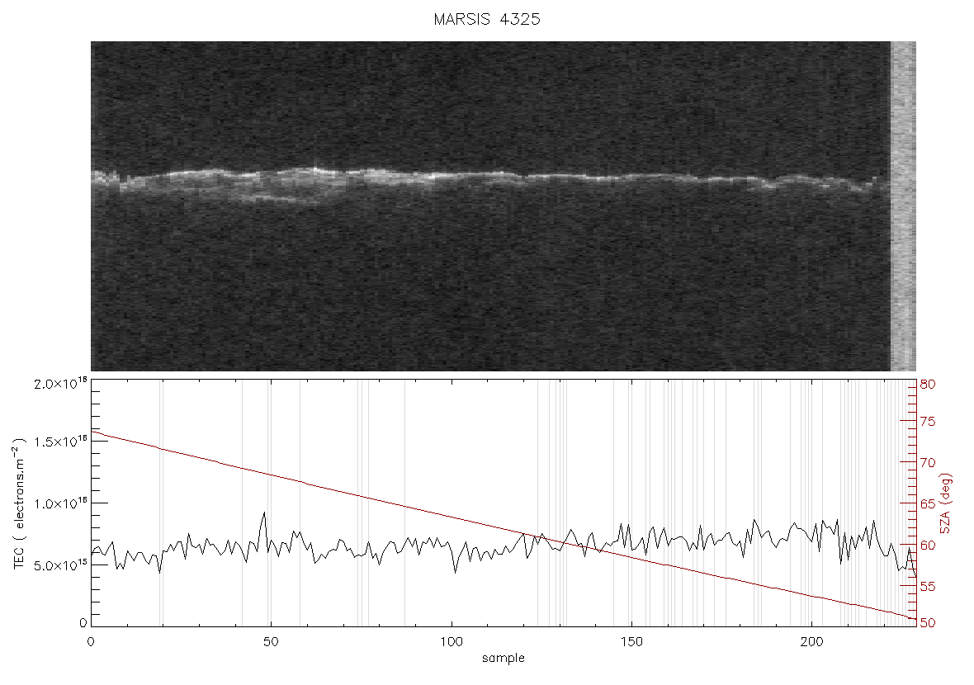
Task: Click the red SZA tick label 75
Action: (x=928, y=422)
